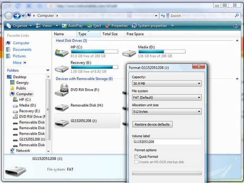The image size is (244, 183).
Task: Open the address bar history dropdown
Action: point(156,16)
